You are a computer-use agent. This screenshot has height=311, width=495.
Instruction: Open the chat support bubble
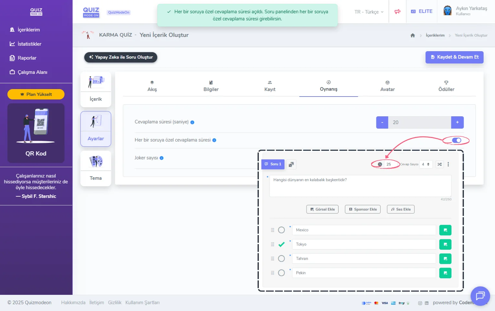[480, 296]
